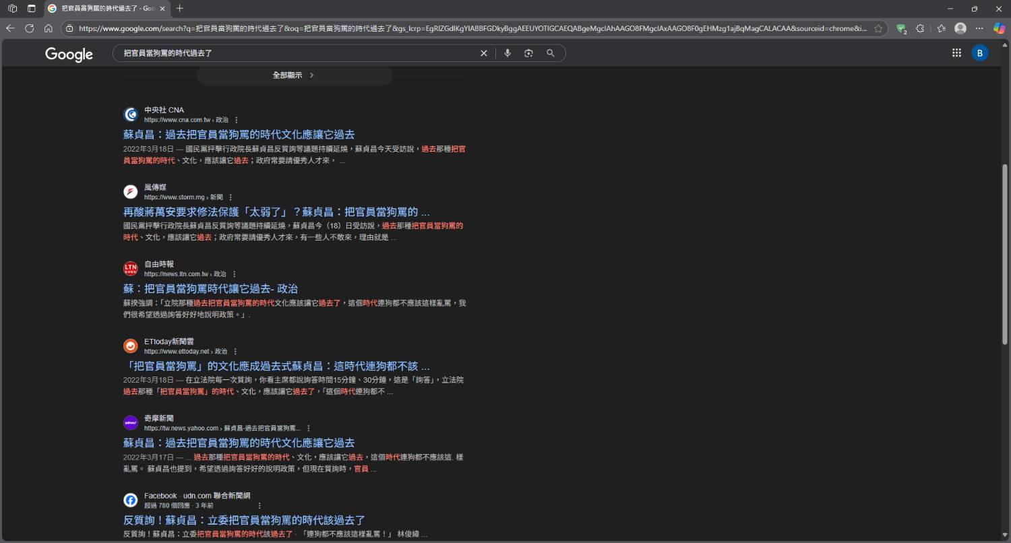Start voice search with microphone
The height and width of the screenshot is (543, 1011).
tap(508, 53)
